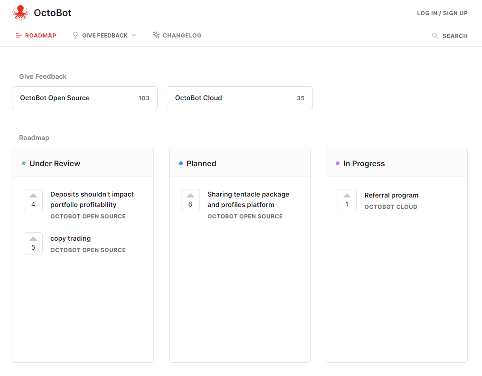Screen dimensions: 482x376
Task: Click the Changelog sparkle icon
Action: tap(156, 35)
